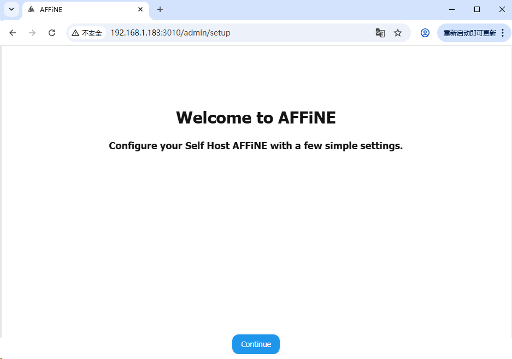
Task: Open the Google Translate page icon
Action: point(380,33)
